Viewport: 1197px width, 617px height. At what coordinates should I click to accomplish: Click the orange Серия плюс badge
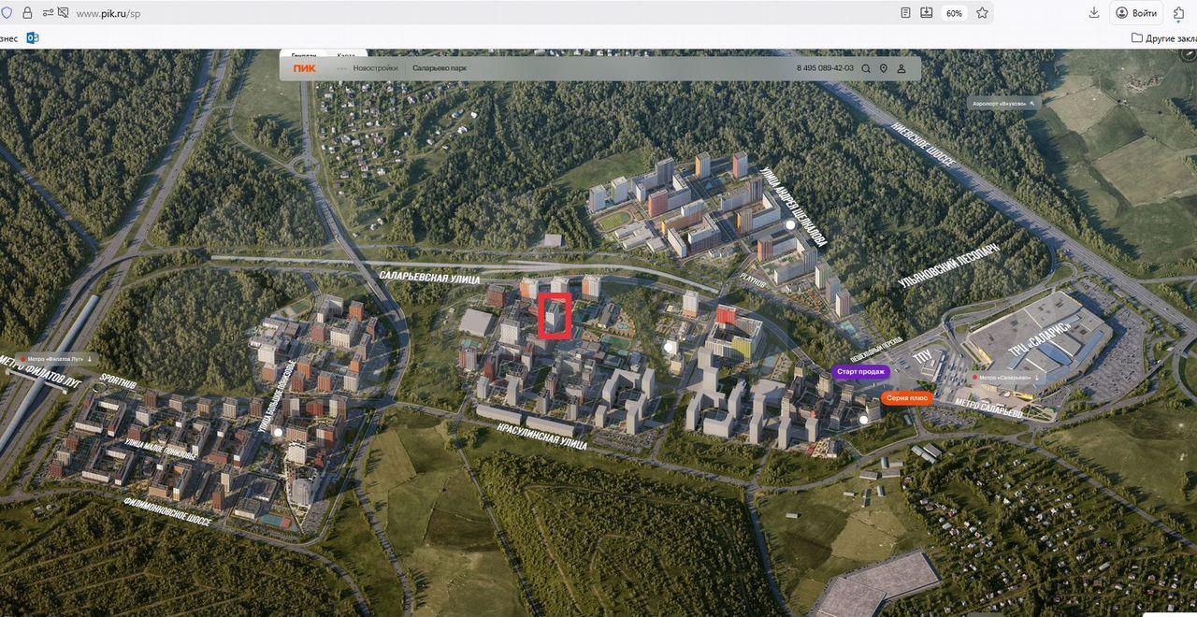pyautogui.click(x=906, y=398)
